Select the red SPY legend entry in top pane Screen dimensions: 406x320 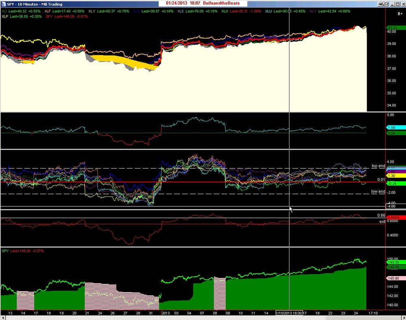(67, 16)
